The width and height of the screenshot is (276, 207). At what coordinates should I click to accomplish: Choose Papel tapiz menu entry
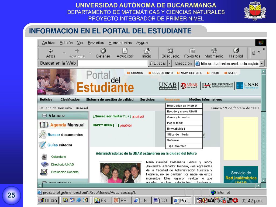coord(184,123)
